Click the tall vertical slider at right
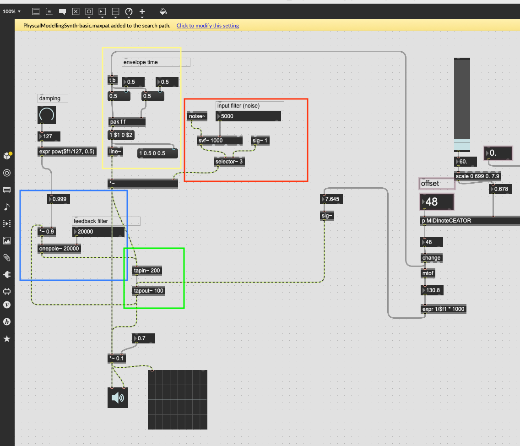Screen dimensions: 520x446 462,104
